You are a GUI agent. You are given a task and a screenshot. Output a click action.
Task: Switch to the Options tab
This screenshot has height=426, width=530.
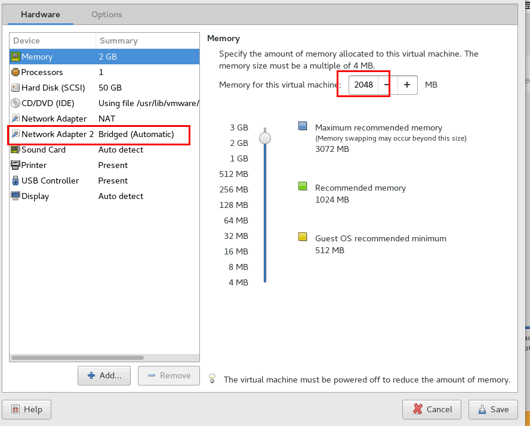pos(106,14)
